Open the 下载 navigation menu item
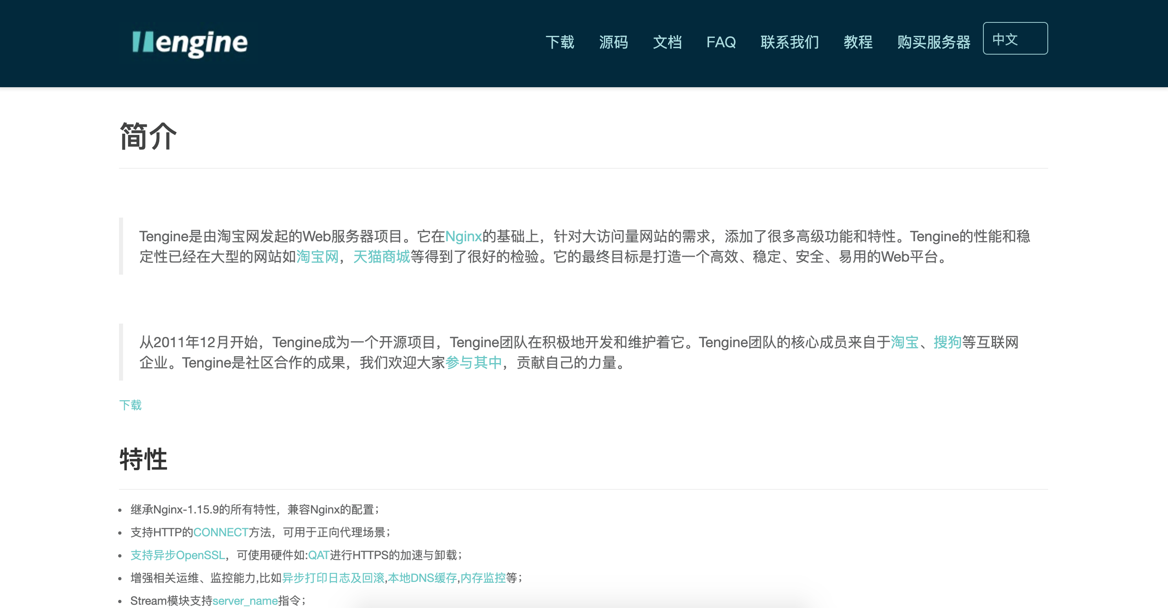The image size is (1168, 608). (560, 42)
